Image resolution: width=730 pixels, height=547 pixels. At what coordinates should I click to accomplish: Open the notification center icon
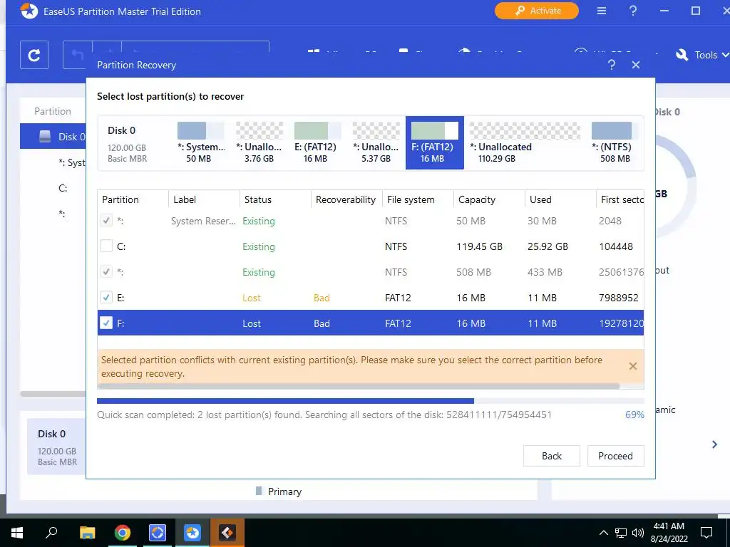[x=706, y=533]
